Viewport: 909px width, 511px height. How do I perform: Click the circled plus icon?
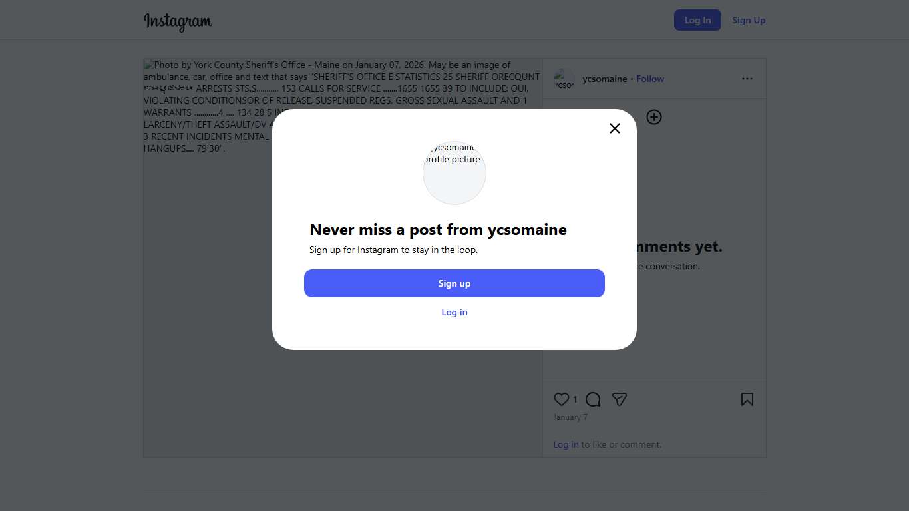654,117
